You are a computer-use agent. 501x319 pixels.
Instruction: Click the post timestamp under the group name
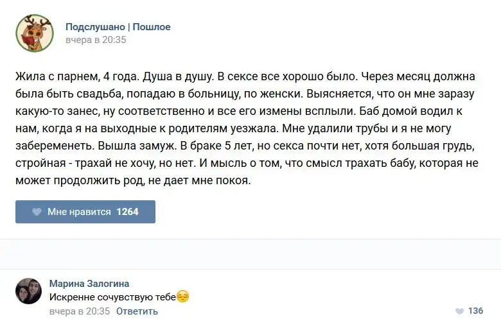point(96,40)
